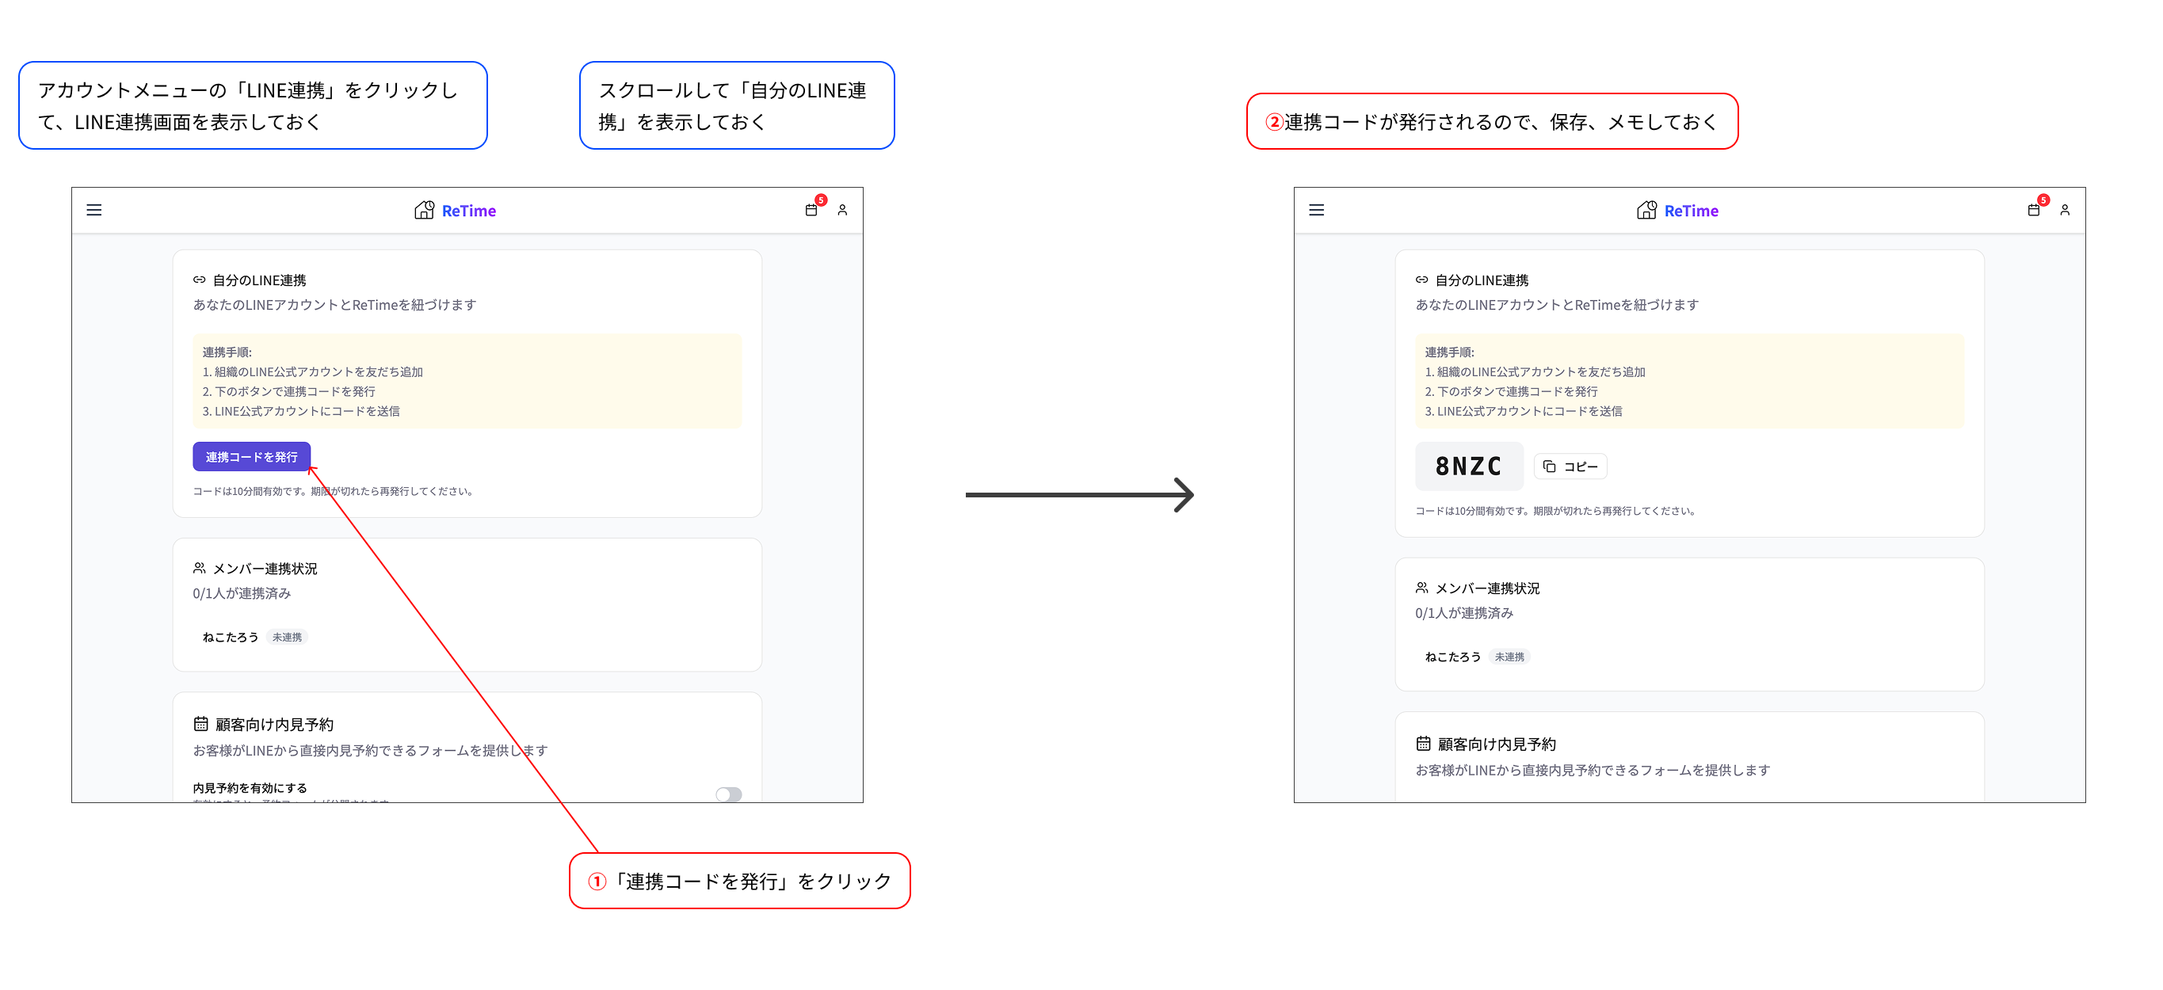The image size is (2163, 990).
Task: Click step 3 LINE公式アカウントにコードを送信 in left screen
Action: pyautogui.click(x=300, y=410)
